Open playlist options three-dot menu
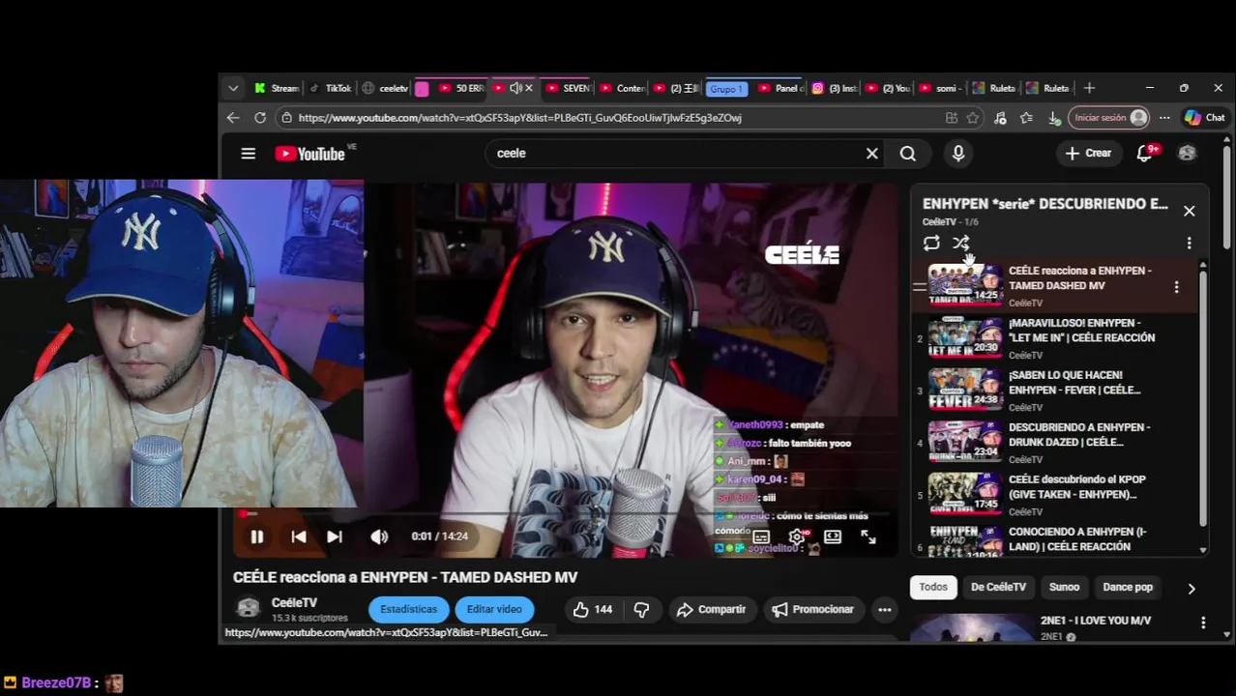Viewport: 1236px width, 696px height. (x=1190, y=244)
